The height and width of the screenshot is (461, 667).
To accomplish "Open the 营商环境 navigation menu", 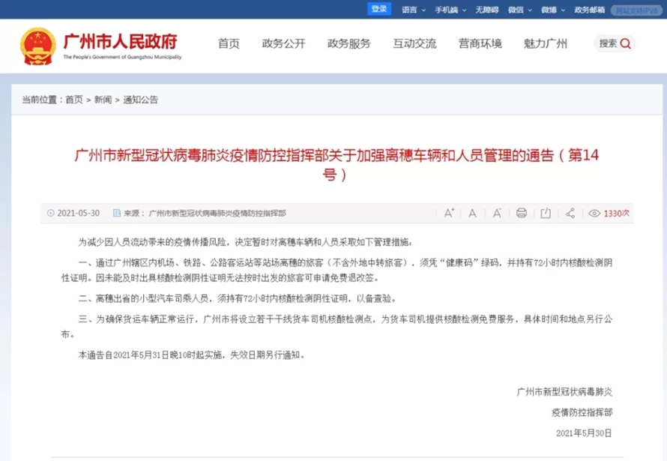I will pyautogui.click(x=480, y=43).
